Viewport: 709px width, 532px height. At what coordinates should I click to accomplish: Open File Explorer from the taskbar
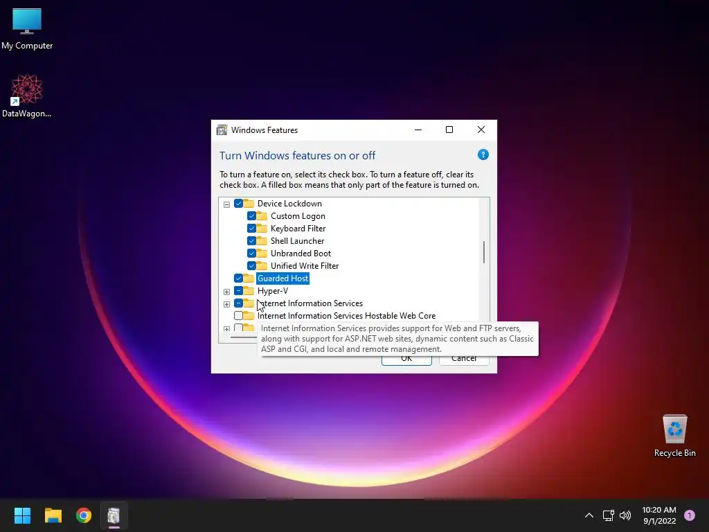click(53, 515)
